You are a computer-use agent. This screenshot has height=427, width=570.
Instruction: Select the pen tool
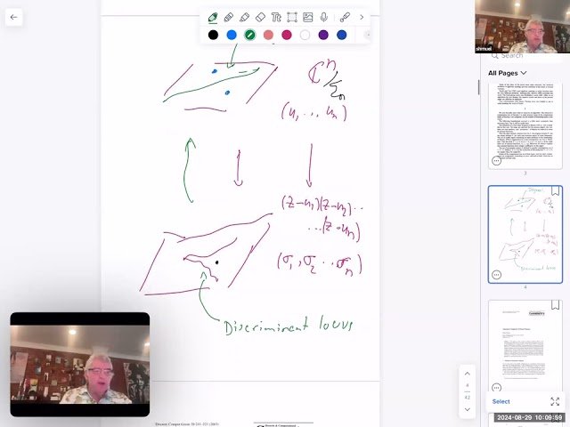pos(213,17)
